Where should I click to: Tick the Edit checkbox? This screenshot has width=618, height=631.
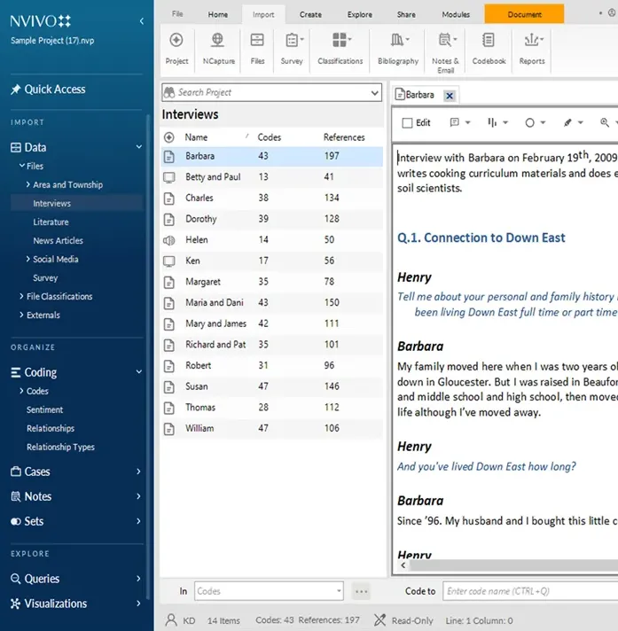408,122
